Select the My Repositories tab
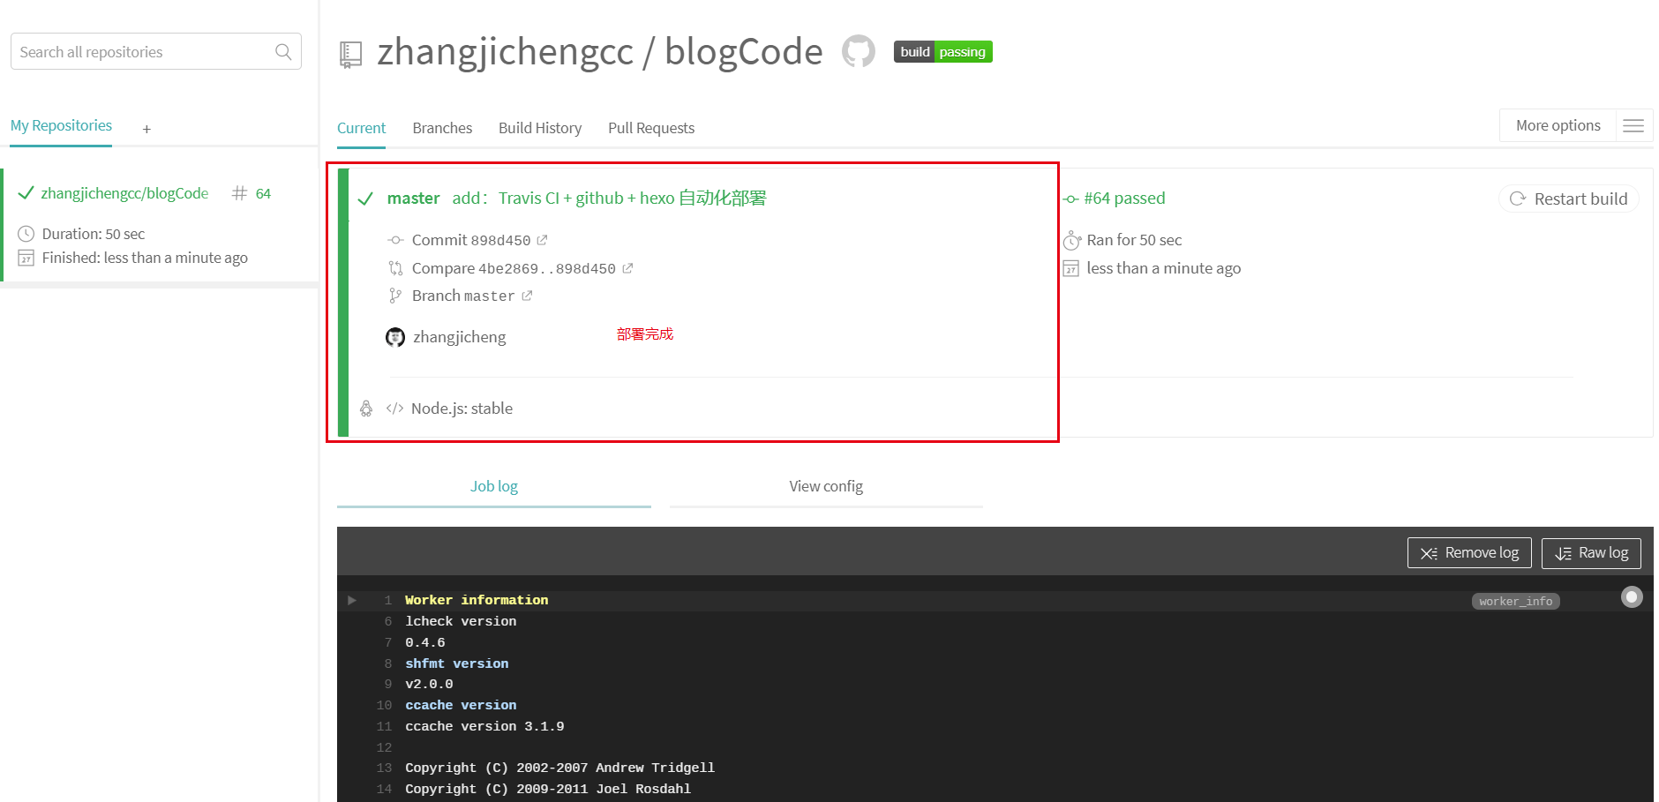The image size is (1659, 802). [x=61, y=125]
